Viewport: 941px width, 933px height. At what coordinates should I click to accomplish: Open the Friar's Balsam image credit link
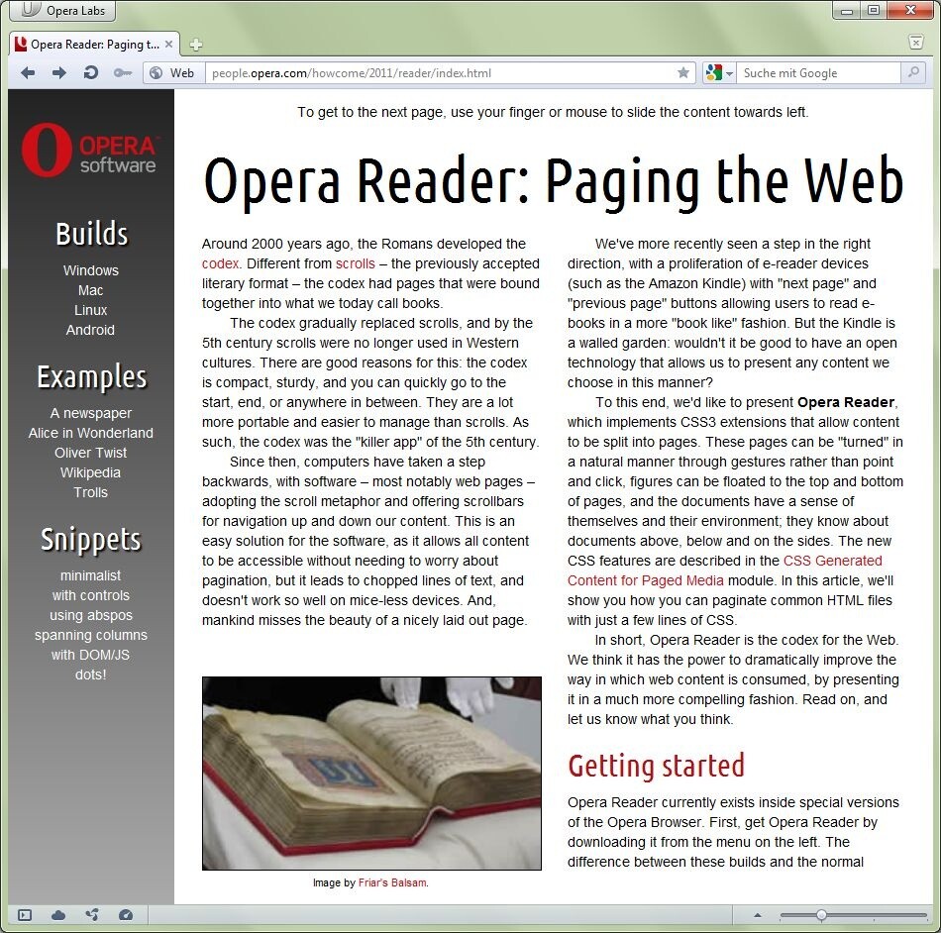(x=392, y=883)
